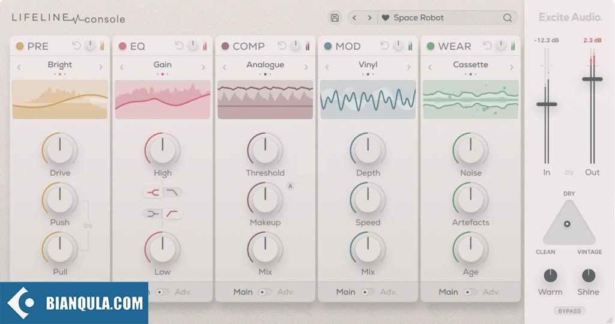
Task: Select next WEAR mode after Cassette
Action: [x=512, y=67]
